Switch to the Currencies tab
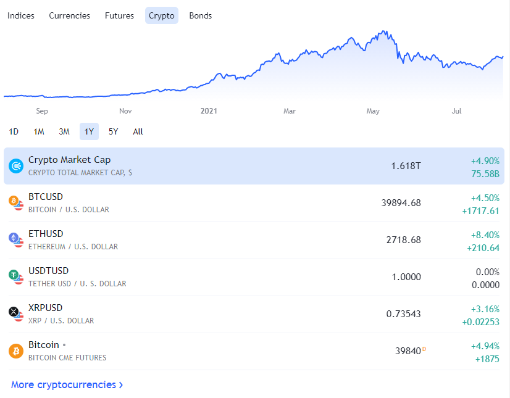 69,15
